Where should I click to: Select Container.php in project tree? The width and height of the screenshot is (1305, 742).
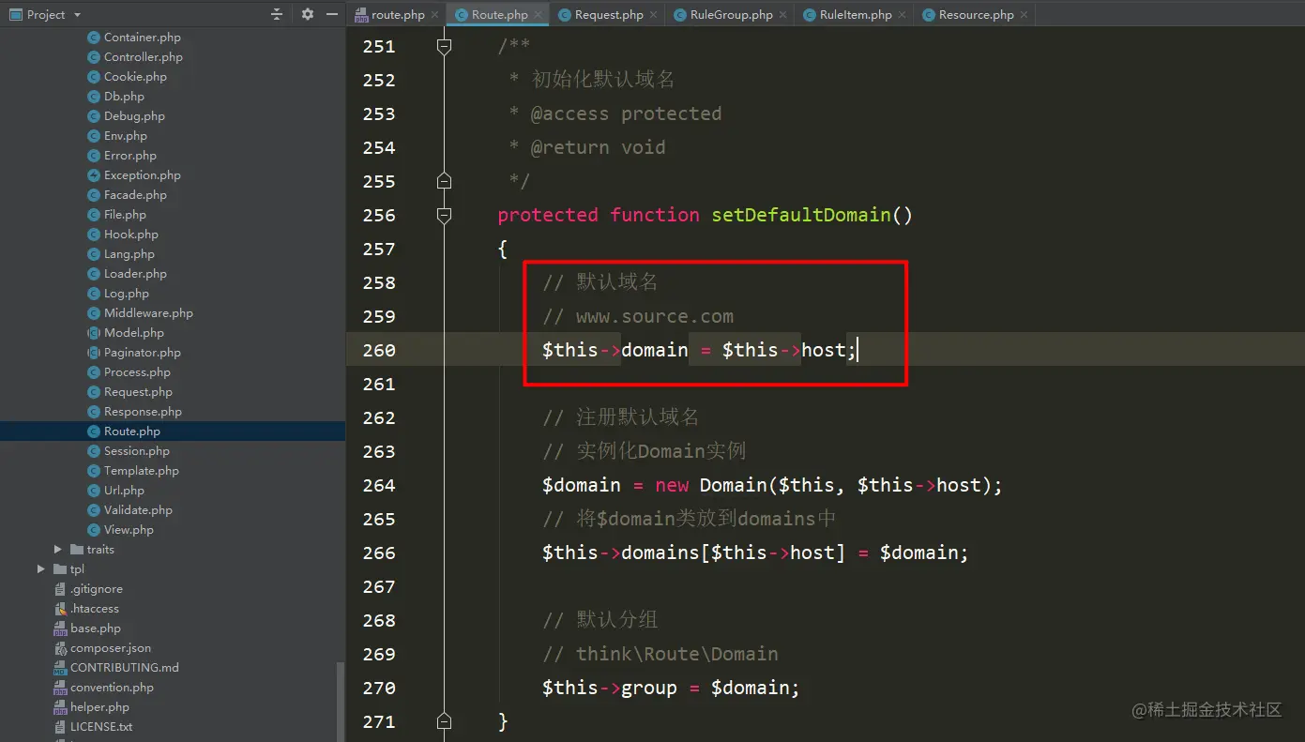pyautogui.click(x=143, y=38)
